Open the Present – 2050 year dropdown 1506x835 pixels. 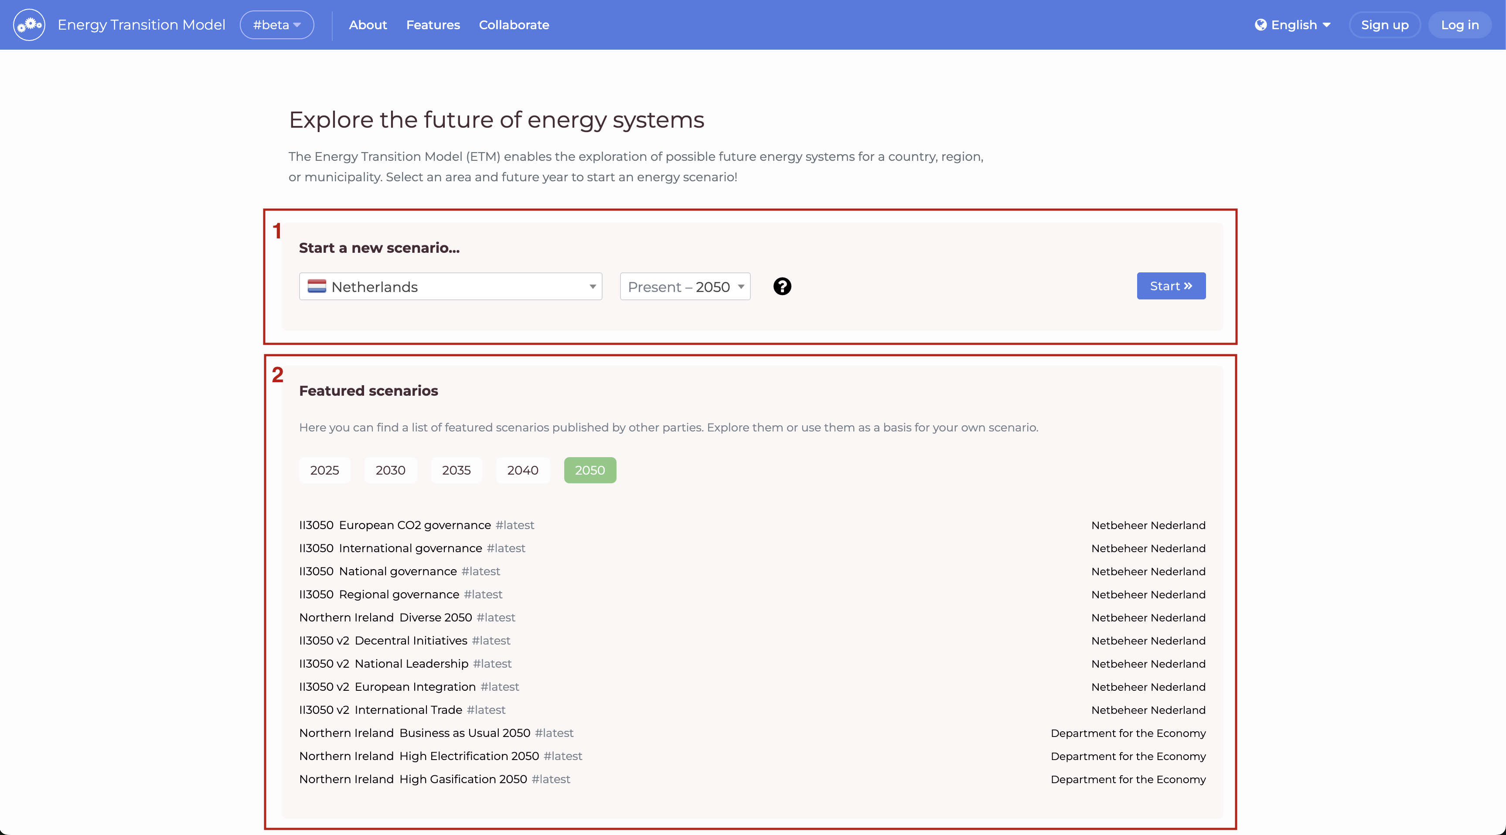pos(685,286)
